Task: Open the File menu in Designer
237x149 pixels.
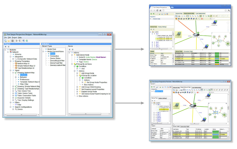Action: pos(5,37)
